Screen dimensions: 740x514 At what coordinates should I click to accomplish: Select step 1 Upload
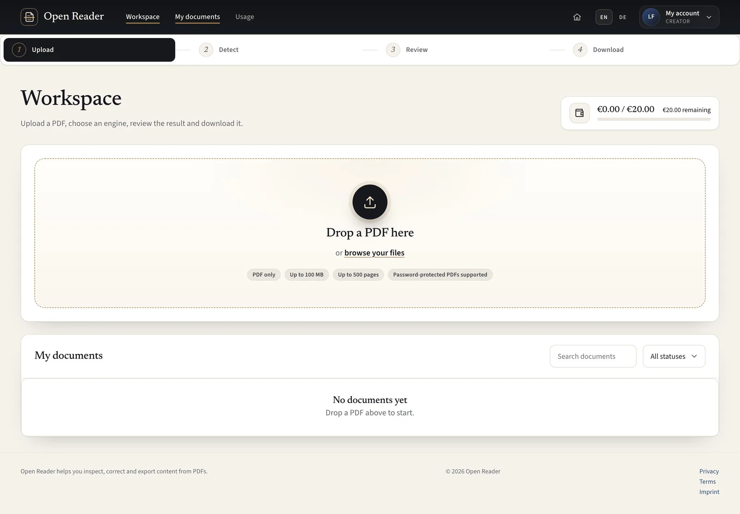(89, 50)
